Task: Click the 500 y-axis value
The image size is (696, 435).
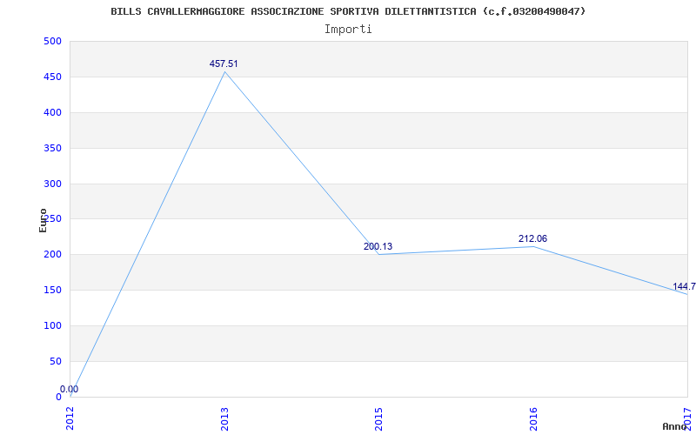Action: (52, 41)
